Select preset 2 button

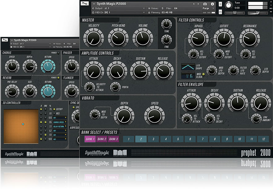point(141,139)
